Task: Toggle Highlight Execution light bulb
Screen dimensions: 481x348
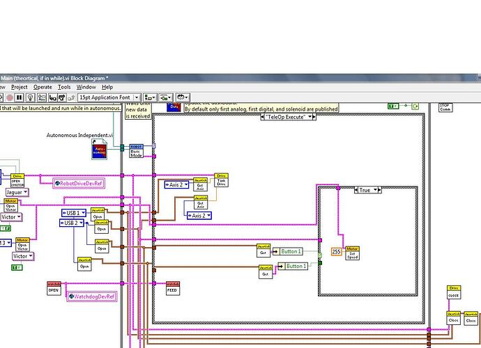Action: (30, 97)
